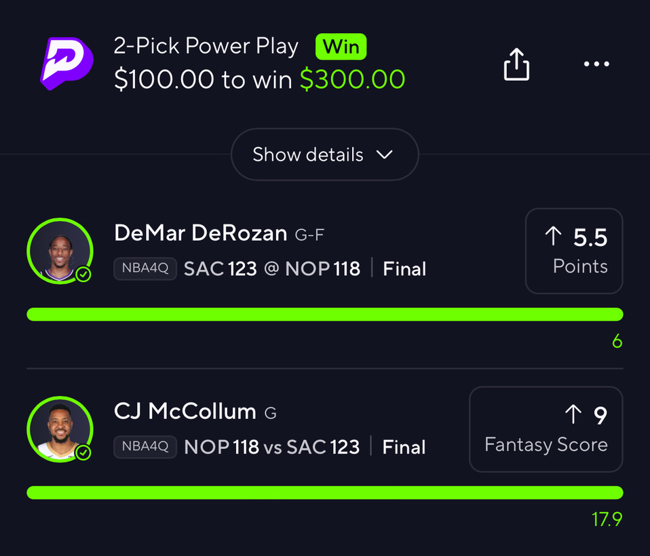Image resolution: width=650 pixels, height=556 pixels.
Task: Click CJ McCollum's name
Action: [x=185, y=412]
